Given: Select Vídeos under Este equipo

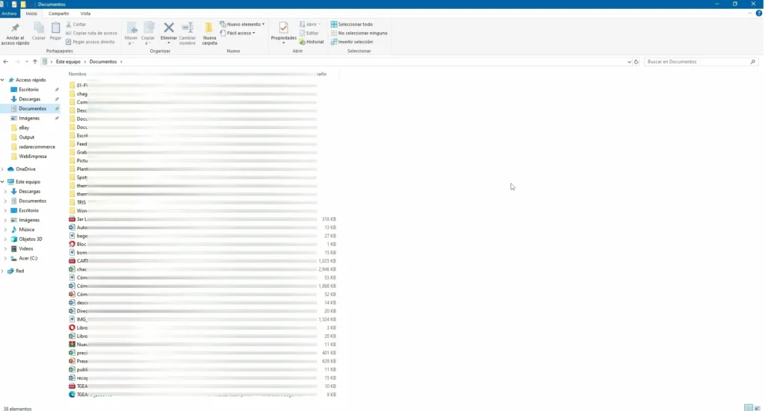Looking at the screenshot, I should (x=26, y=249).
